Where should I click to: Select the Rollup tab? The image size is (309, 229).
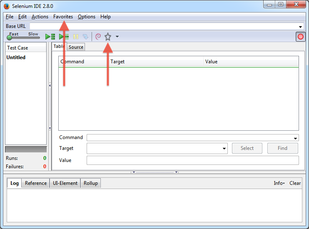click(x=91, y=183)
